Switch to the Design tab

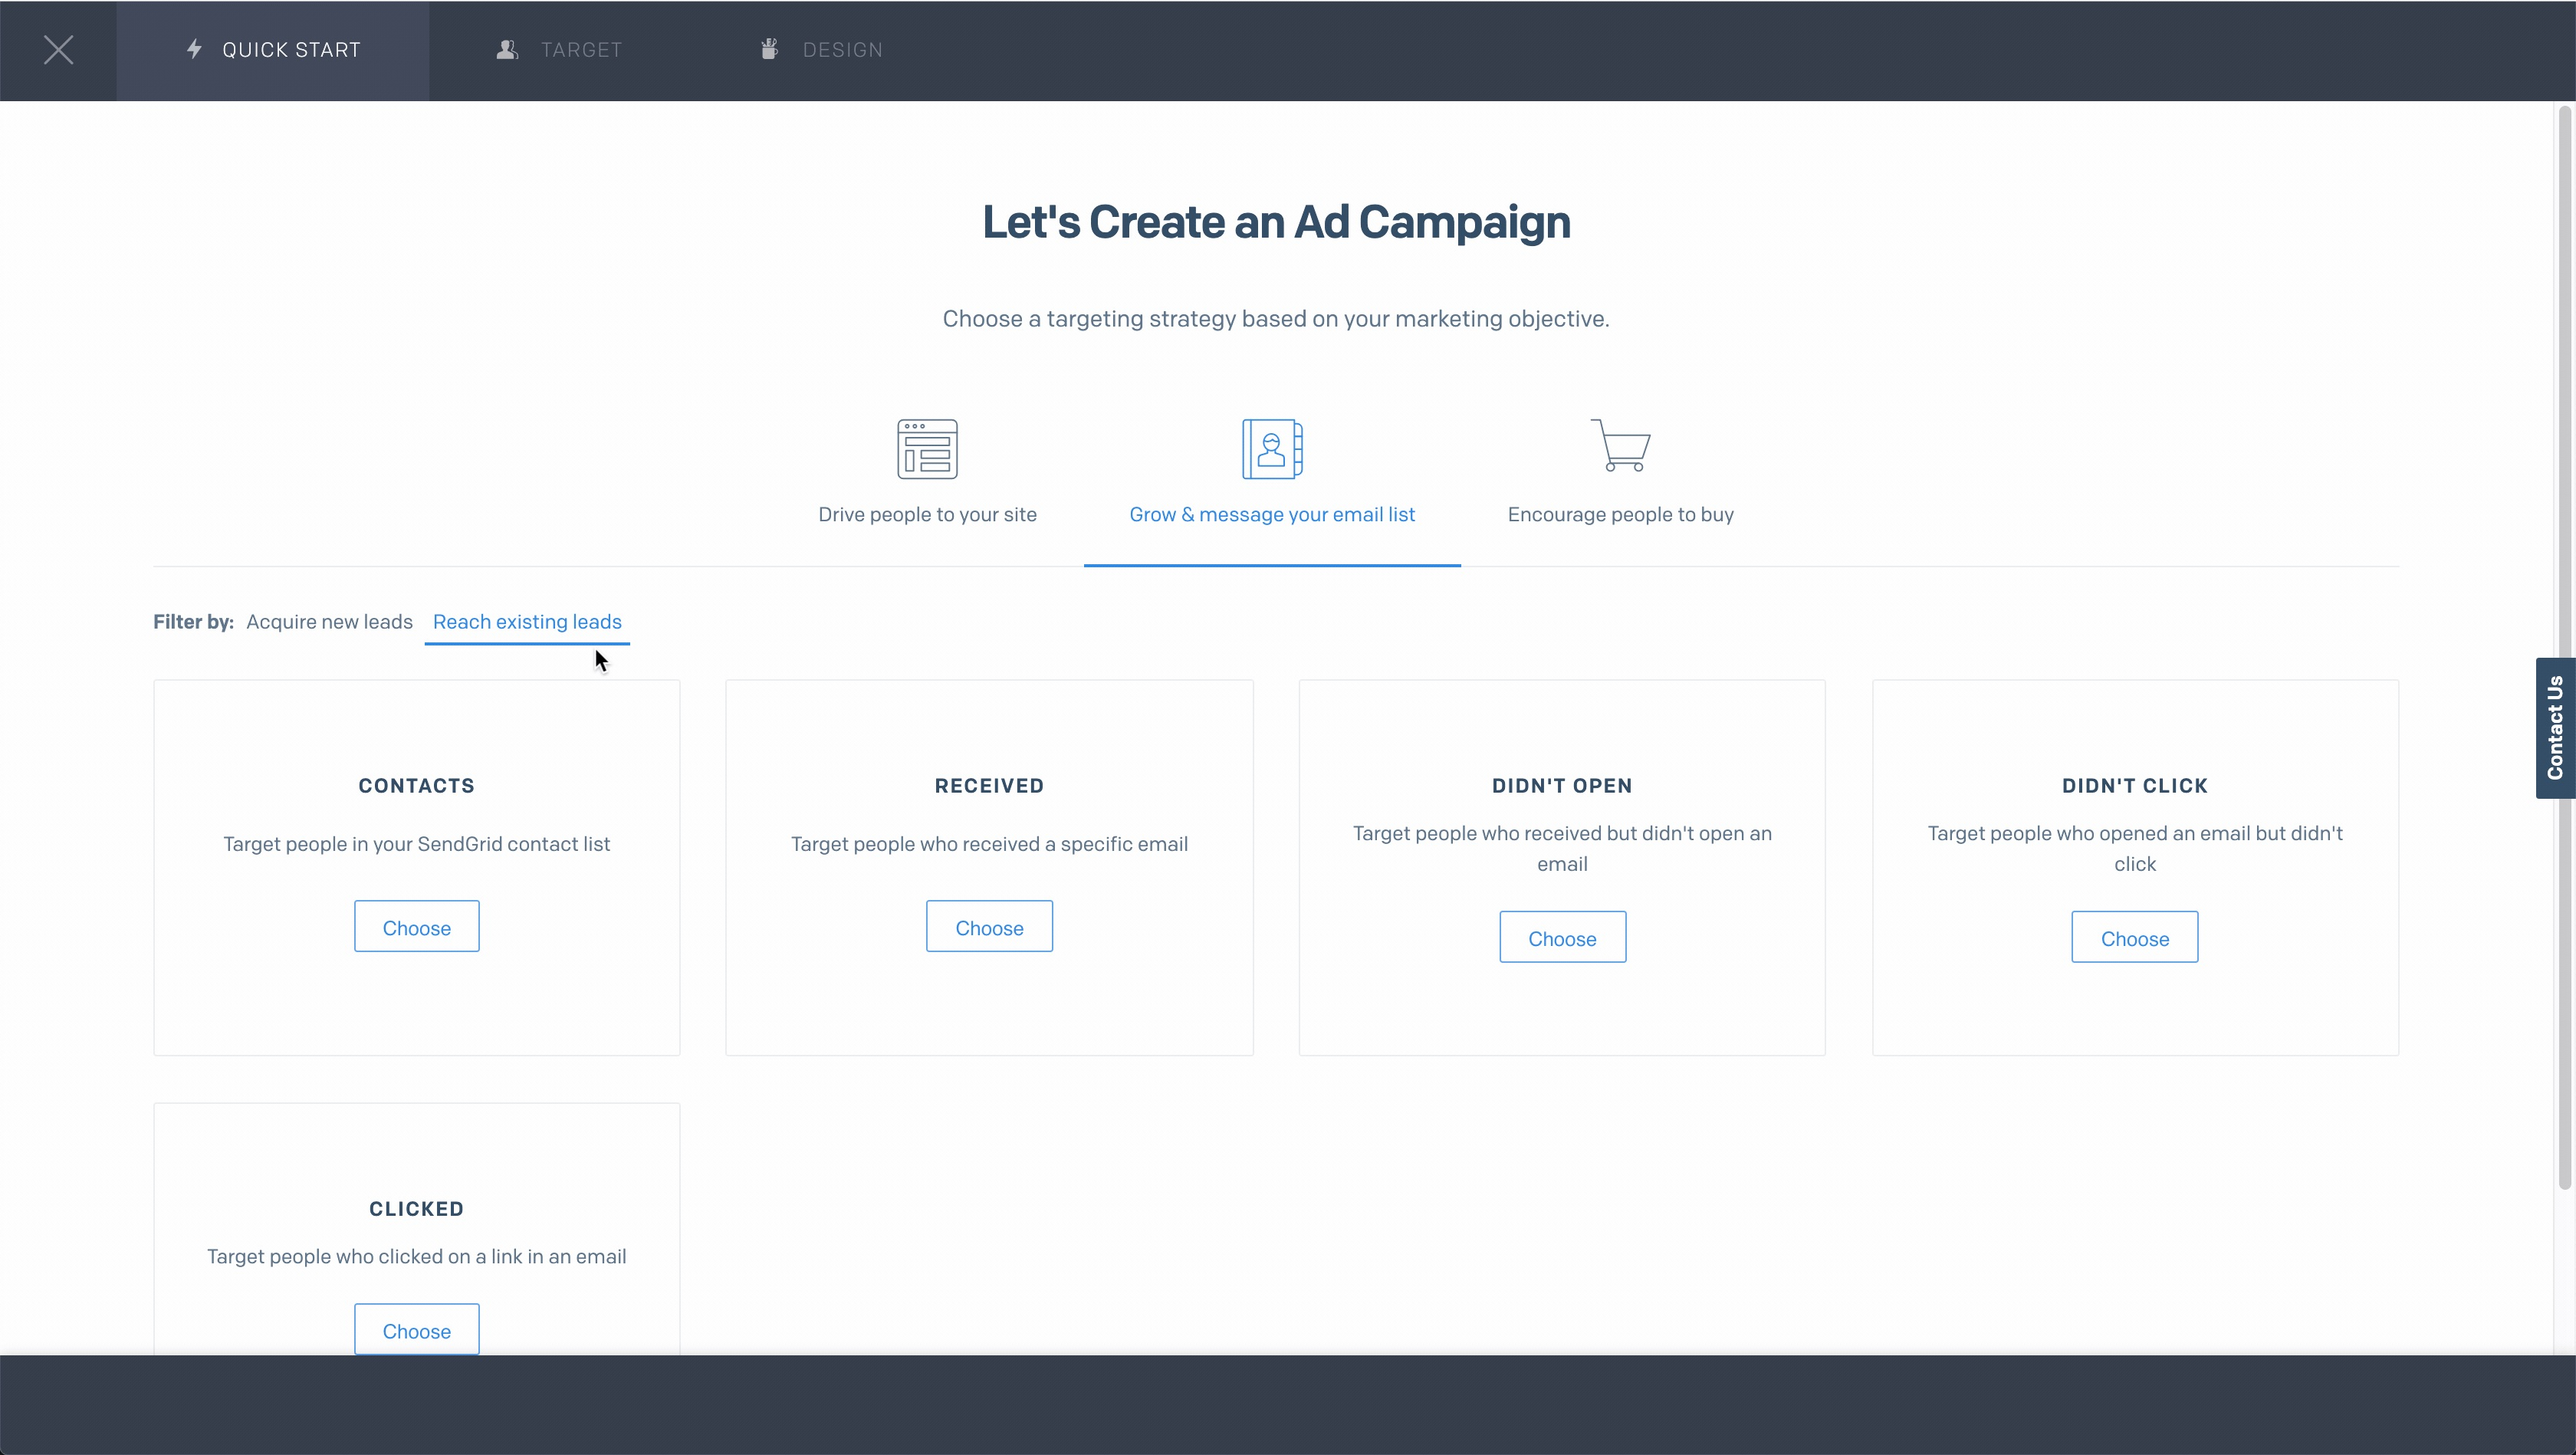[x=842, y=50]
